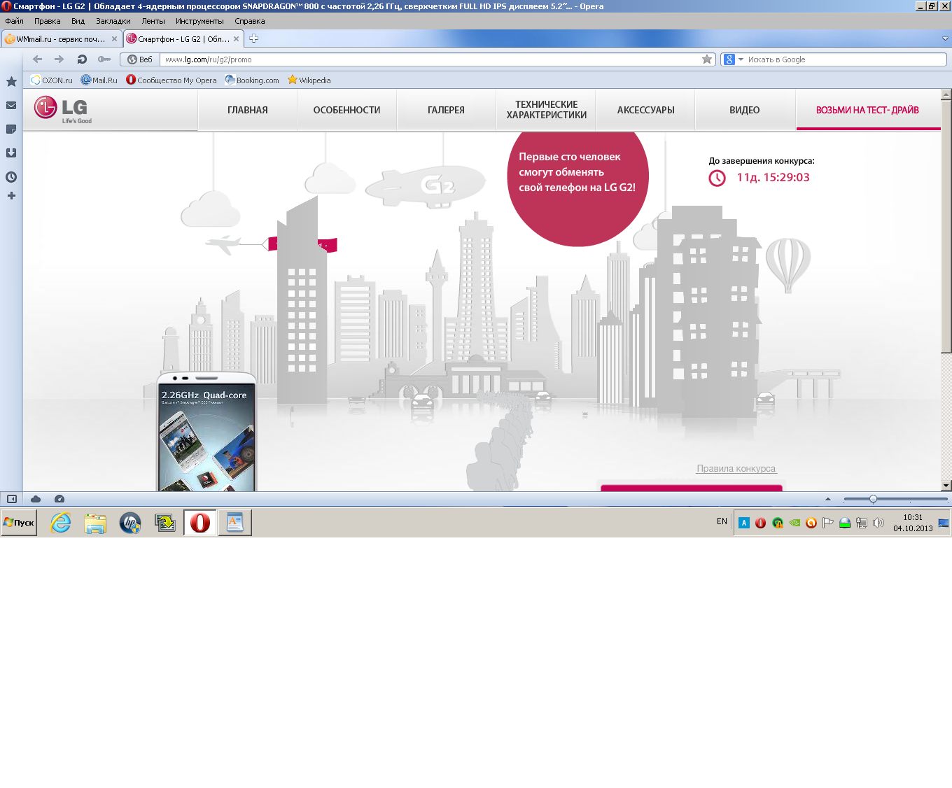Click the Action Center flag tray icon
952x788 pixels.
828,523
